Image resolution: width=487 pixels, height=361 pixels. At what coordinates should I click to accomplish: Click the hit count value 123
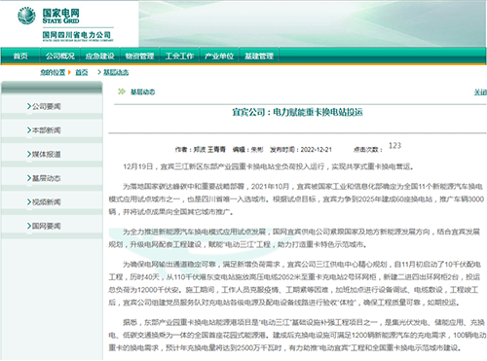coord(395,145)
